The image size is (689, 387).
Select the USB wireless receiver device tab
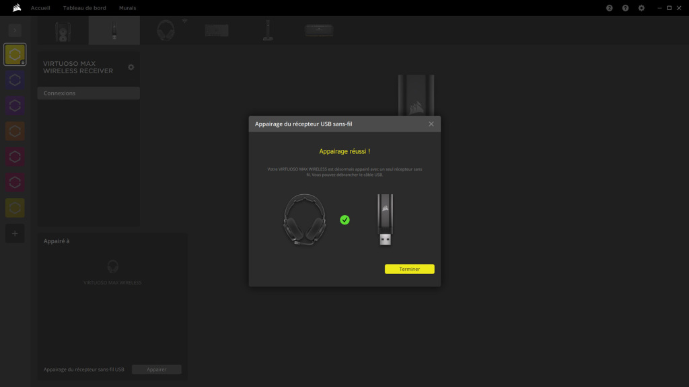tap(114, 30)
